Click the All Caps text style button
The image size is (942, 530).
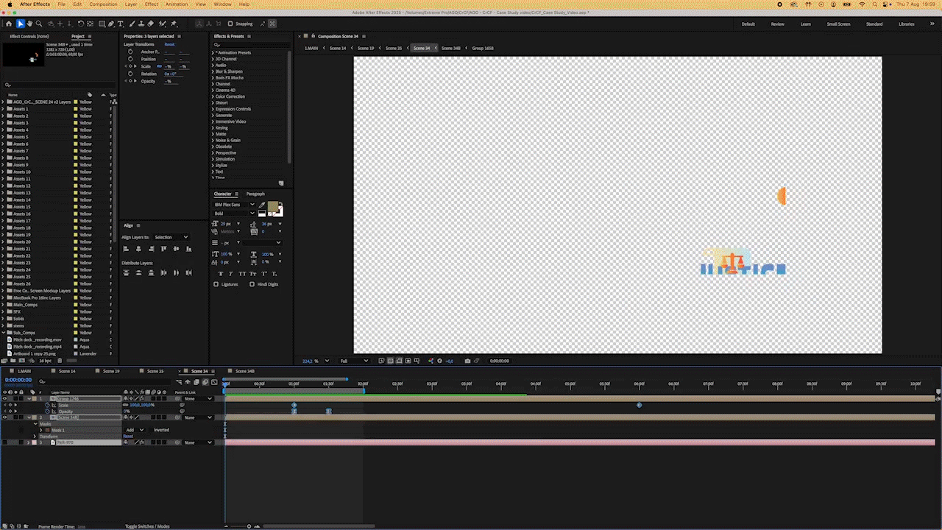(x=242, y=274)
